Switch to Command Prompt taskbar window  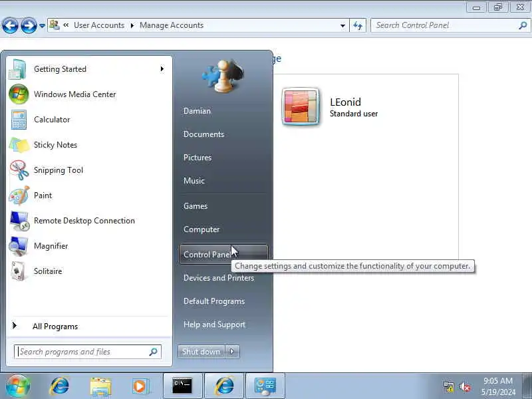click(182, 386)
